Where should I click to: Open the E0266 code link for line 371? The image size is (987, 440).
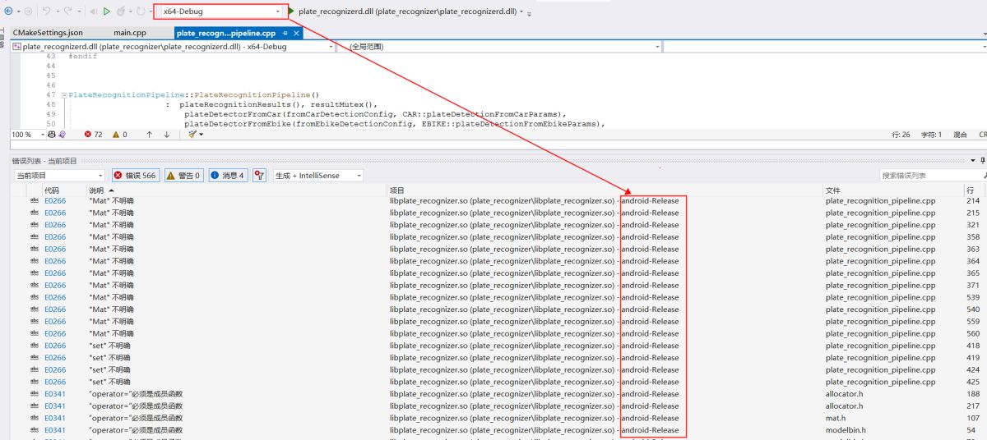[55, 285]
